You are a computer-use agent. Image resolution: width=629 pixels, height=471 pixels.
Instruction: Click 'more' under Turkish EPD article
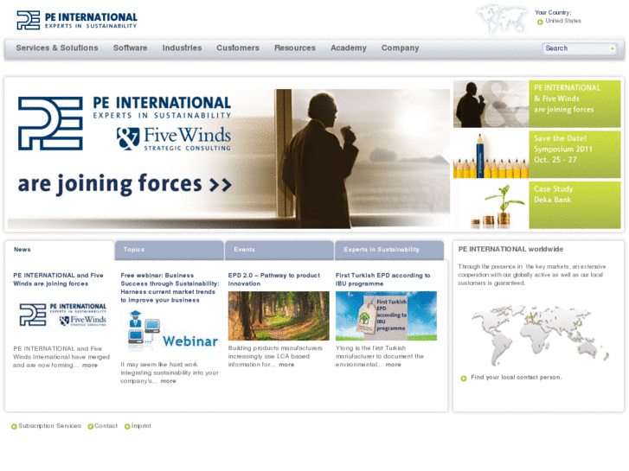coord(393,365)
